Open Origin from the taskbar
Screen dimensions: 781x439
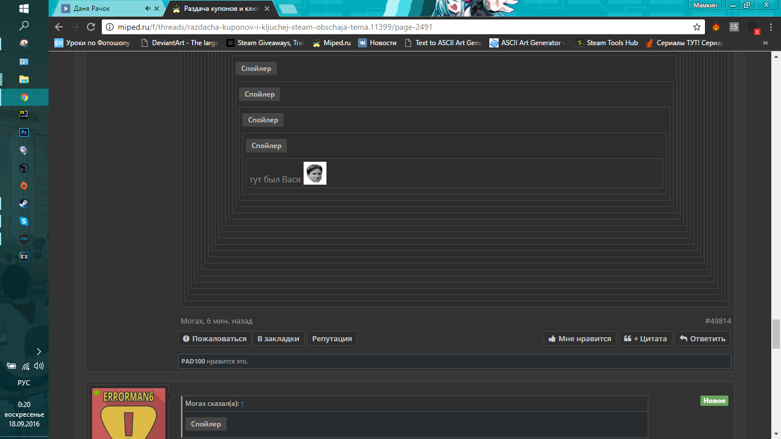point(24,186)
